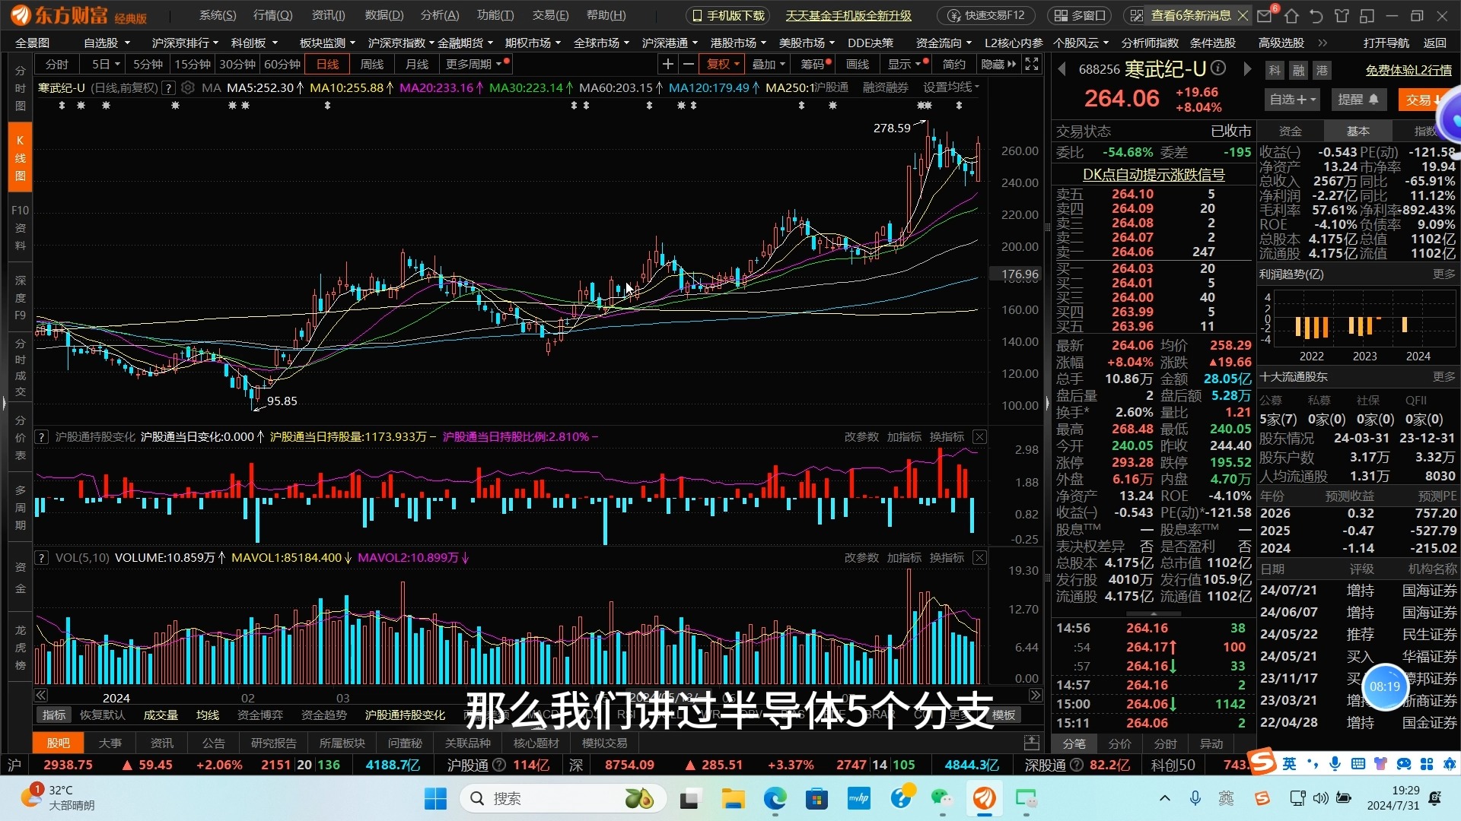
Task: Switch to 周线 weekly chart
Action: click(372, 65)
